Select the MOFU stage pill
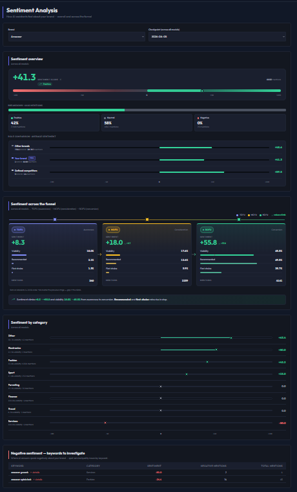The height and width of the screenshot is (492, 297). (113, 230)
